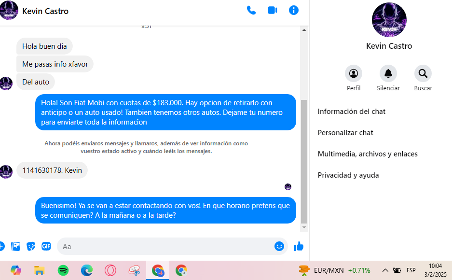The image size is (452, 280).
Task: Open the EUR/MXN currency widget
Action: (x=334, y=270)
